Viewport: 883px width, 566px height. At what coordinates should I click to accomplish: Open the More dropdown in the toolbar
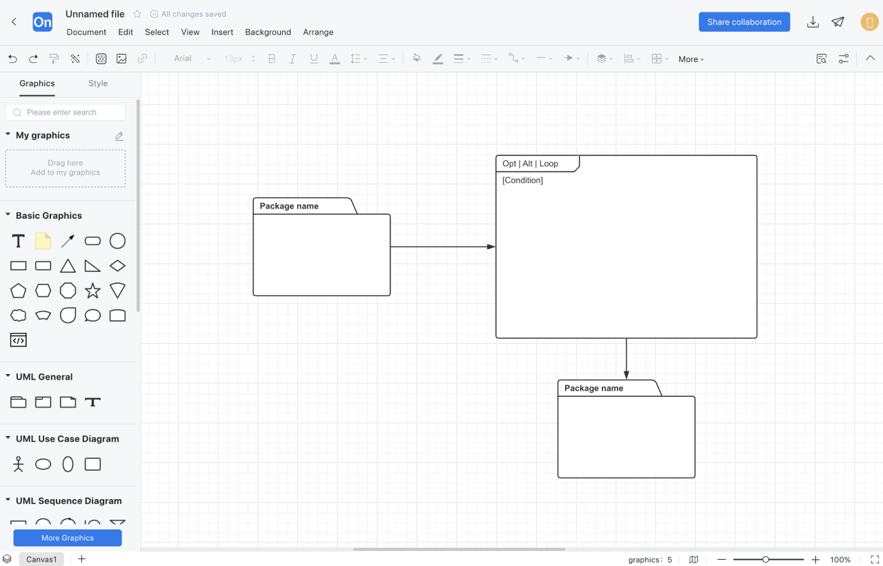(x=691, y=59)
